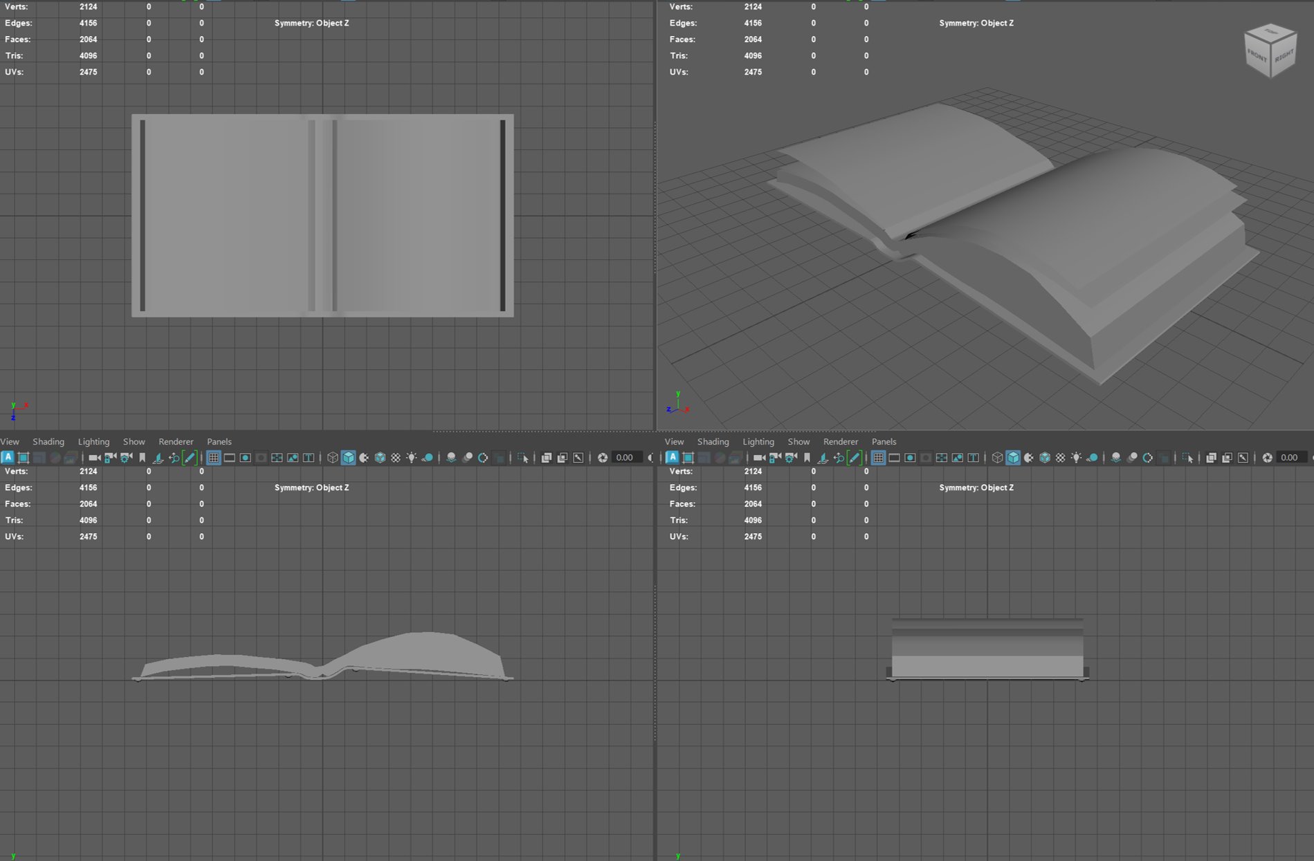The width and height of the screenshot is (1314, 861).
Task: Open Renderer menu in bottom-left viewport
Action: tap(176, 441)
